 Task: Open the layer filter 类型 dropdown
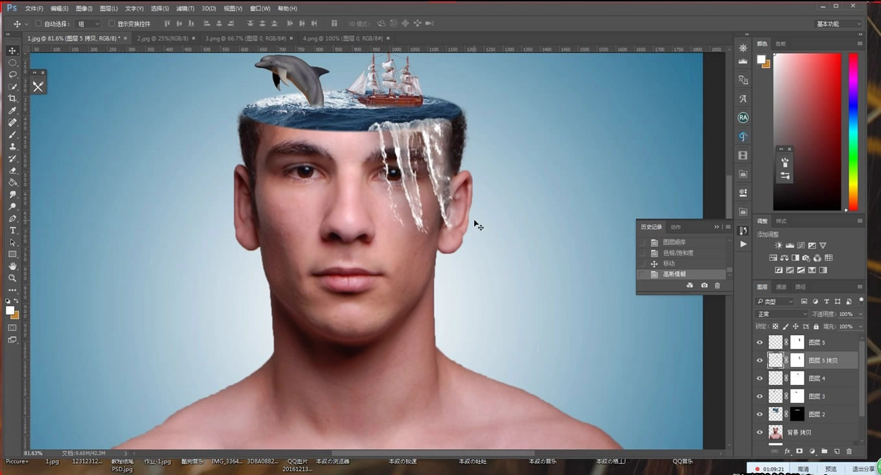[x=775, y=302]
